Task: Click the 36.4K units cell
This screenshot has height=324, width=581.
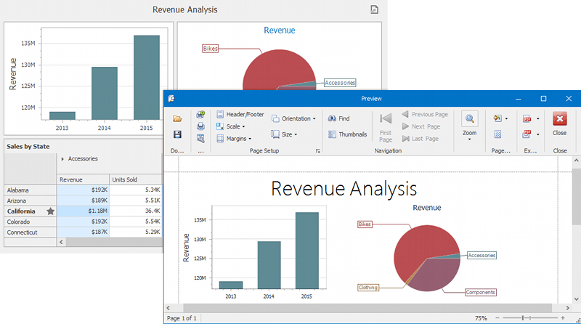Action: [x=136, y=211]
